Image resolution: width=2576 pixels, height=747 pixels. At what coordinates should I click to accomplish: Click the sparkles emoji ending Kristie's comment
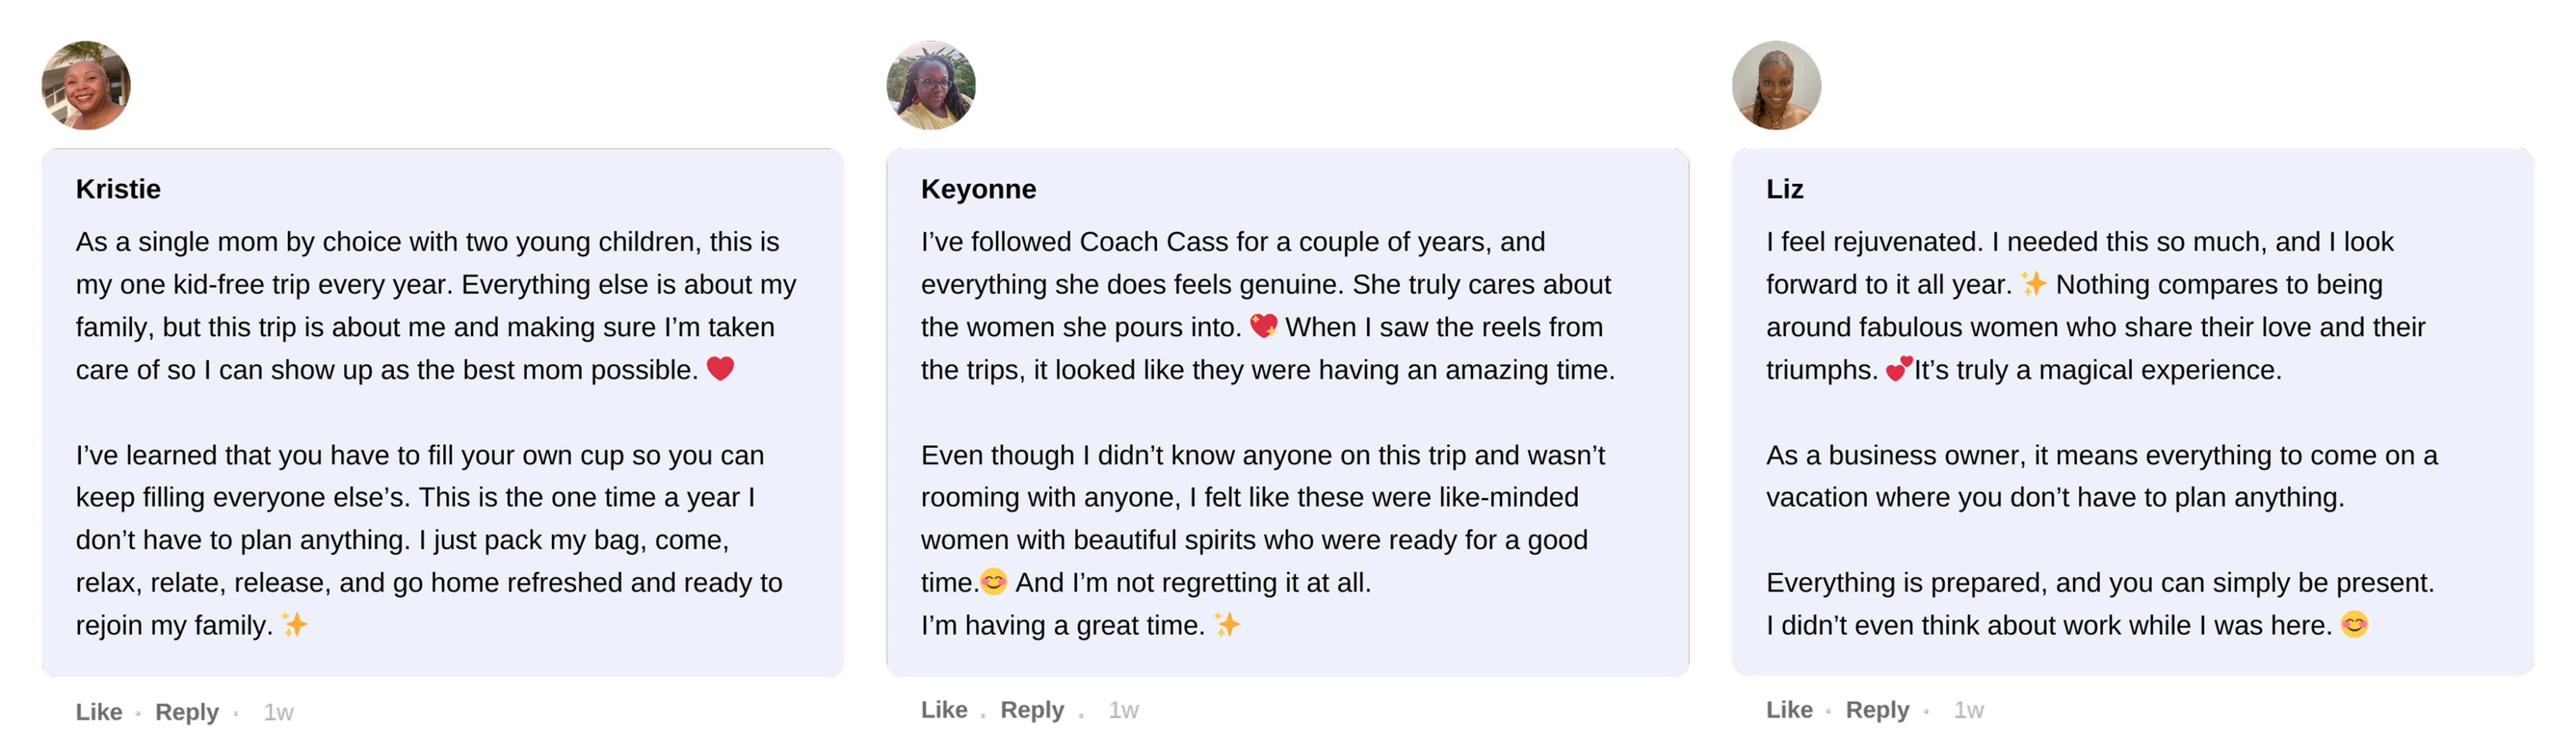point(294,624)
